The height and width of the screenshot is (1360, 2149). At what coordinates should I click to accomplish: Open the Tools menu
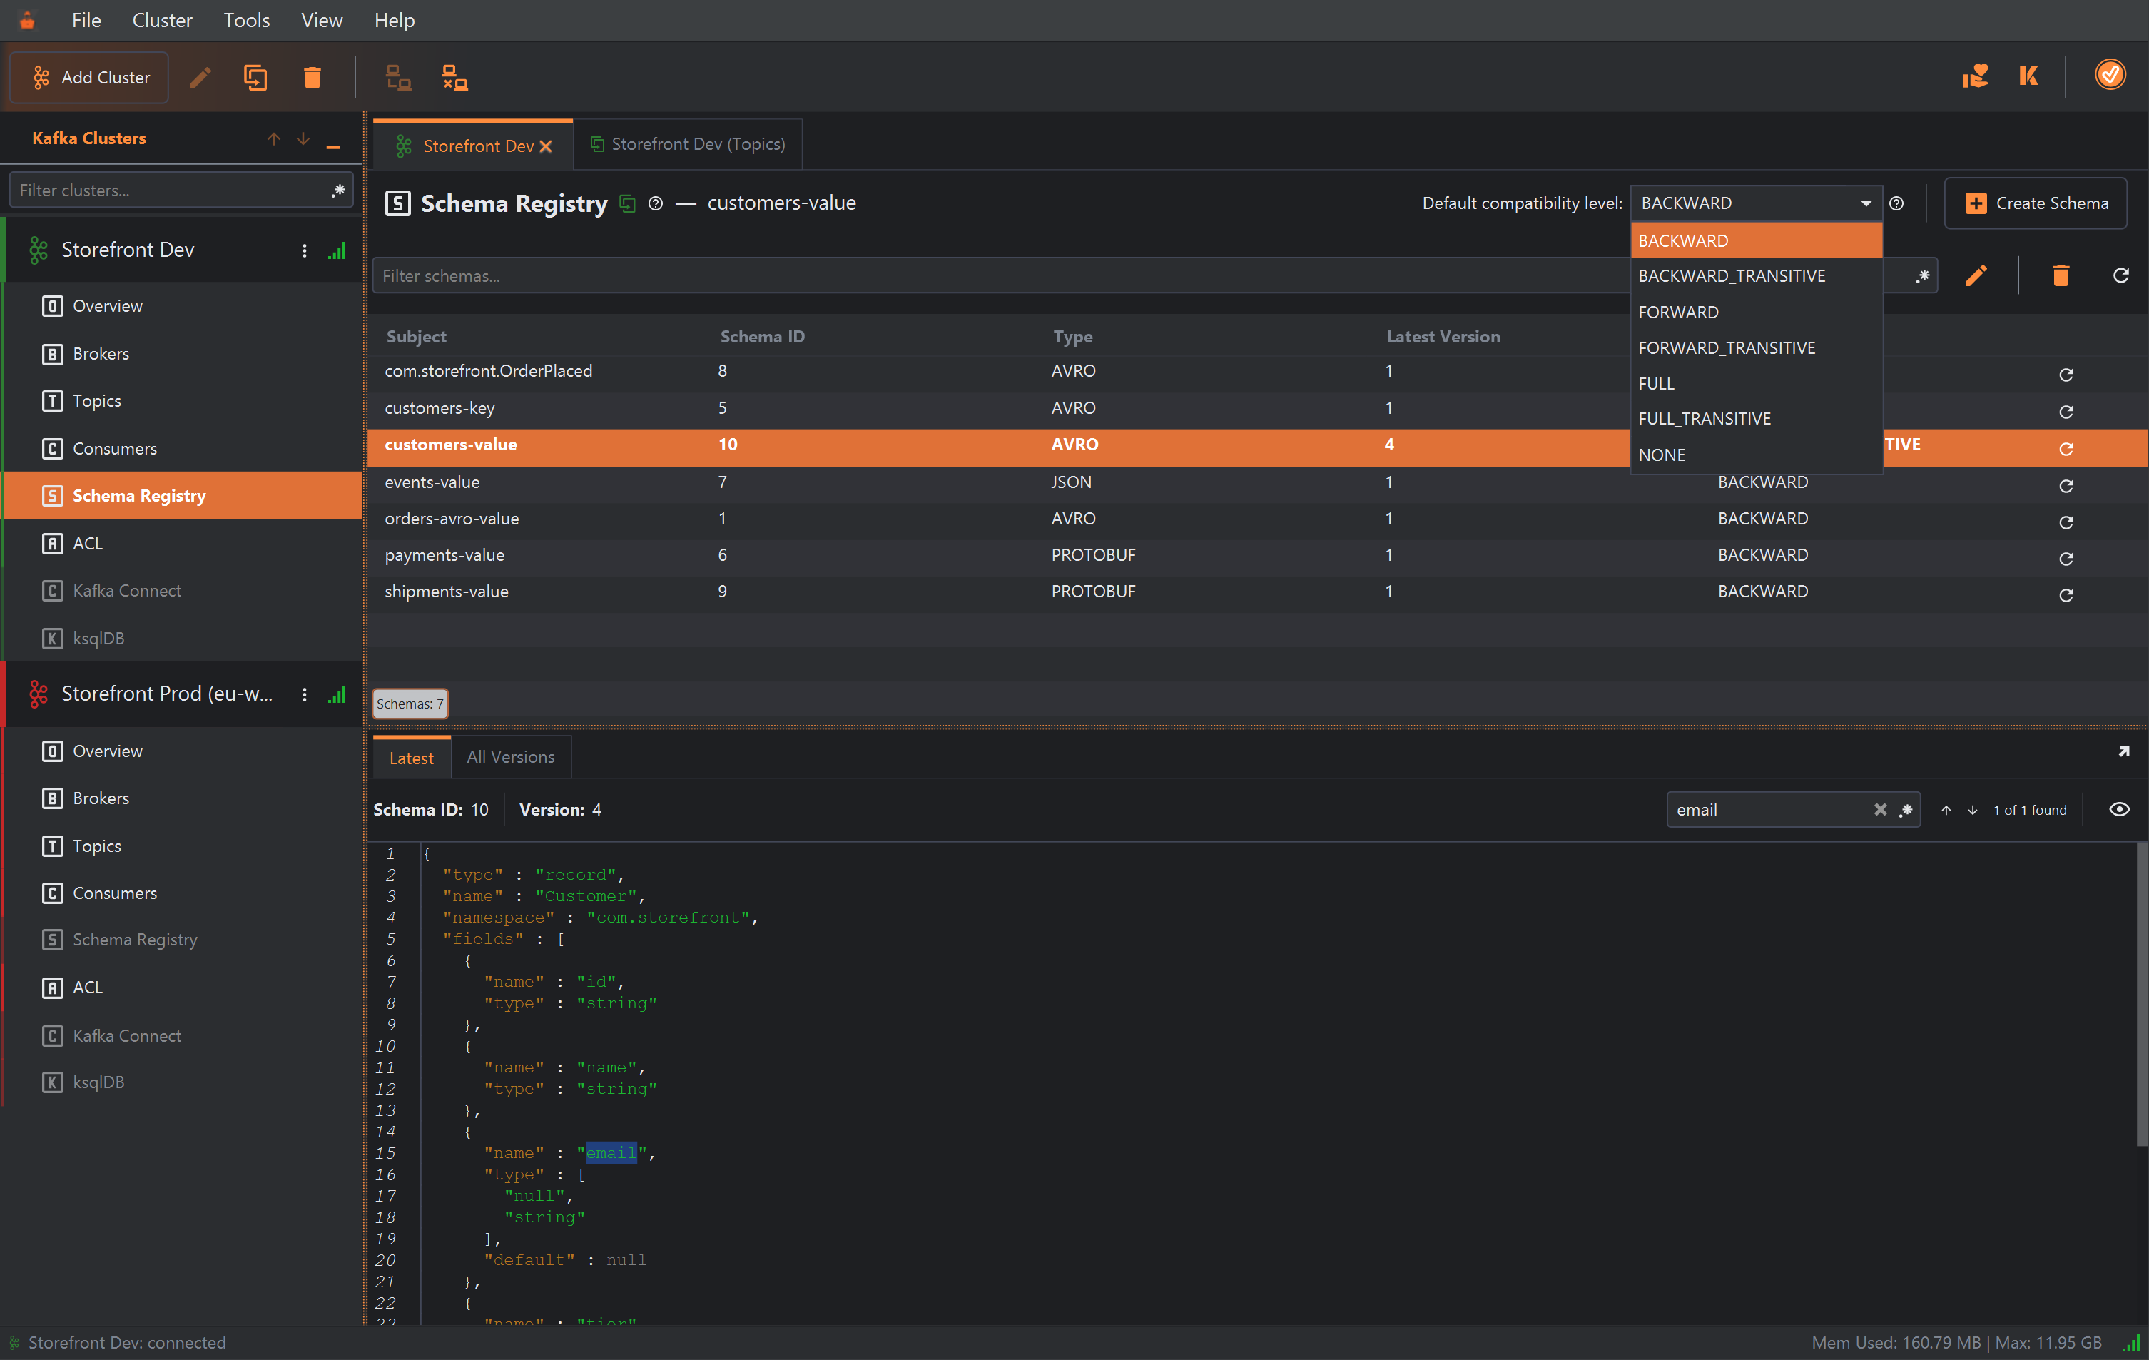point(246,20)
